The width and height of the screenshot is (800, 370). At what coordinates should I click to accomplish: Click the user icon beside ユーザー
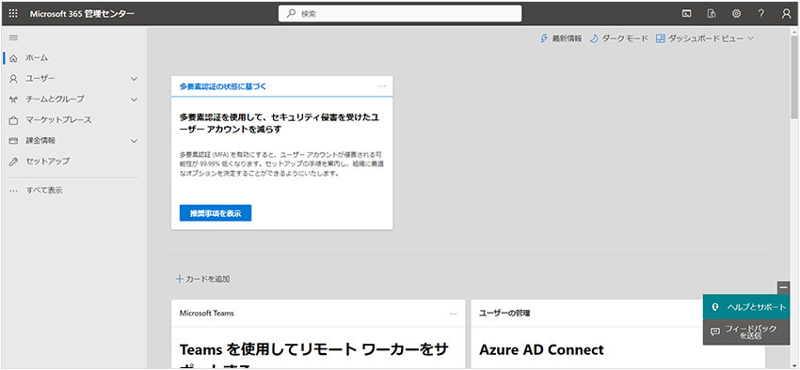coord(14,79)
